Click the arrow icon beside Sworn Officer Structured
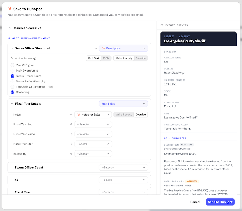The width and height of the screenshot is (242, 211). pyautogui.click(x=96, y=48)
